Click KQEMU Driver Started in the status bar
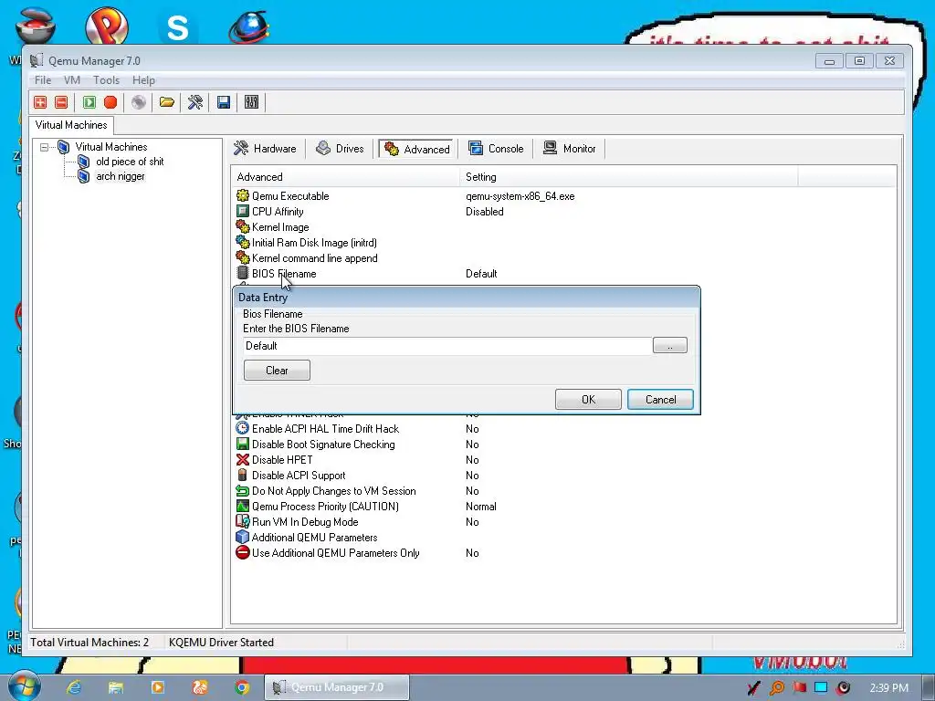 pos(221,642)
